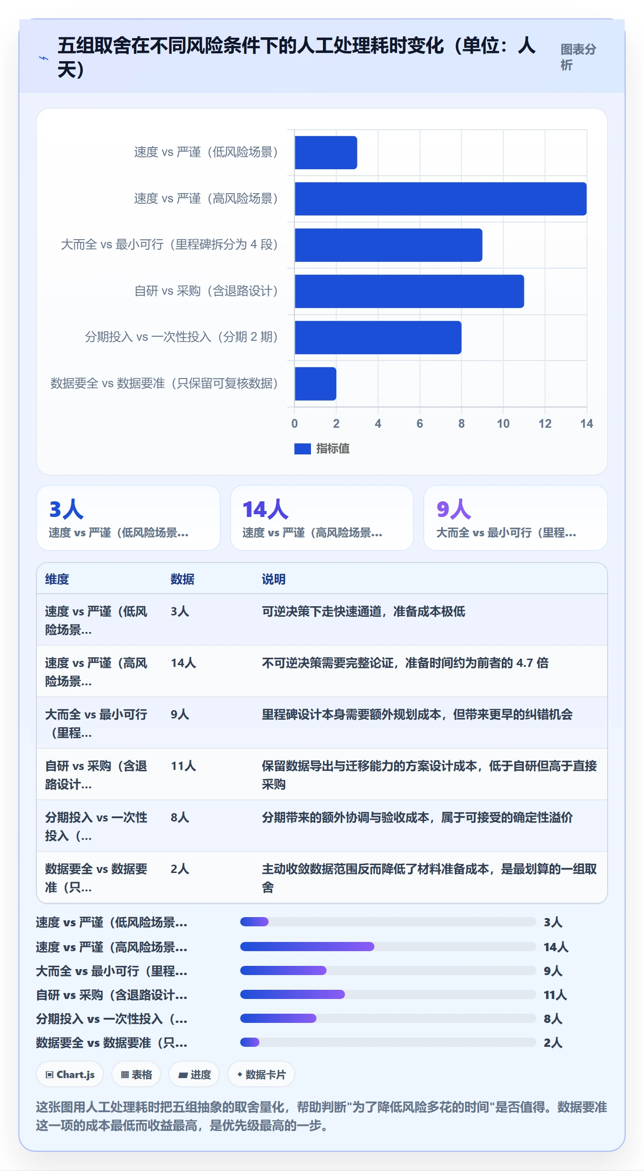Click x-axis tick label 14
Image resolution: width=644 pixels, height=1171 pixels.
point(586,424)
